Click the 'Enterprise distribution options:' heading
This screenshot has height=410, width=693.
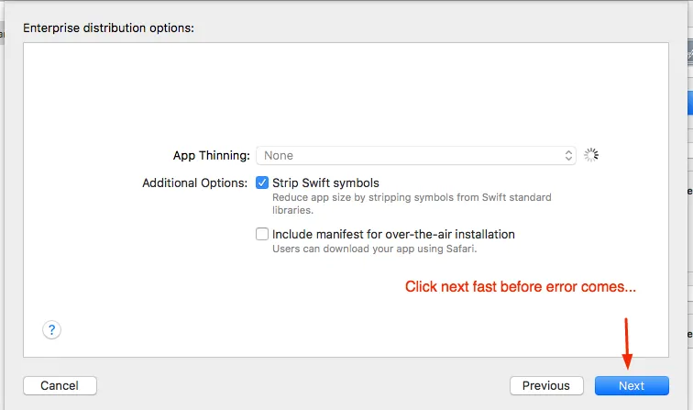point(108,28)
